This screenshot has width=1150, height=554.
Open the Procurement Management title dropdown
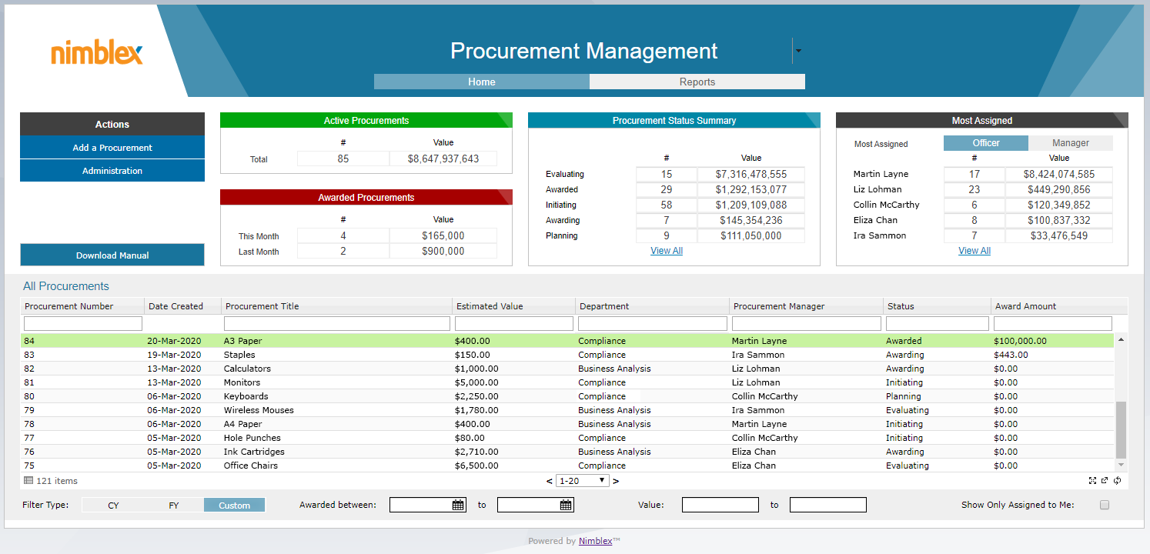(798, 51)
